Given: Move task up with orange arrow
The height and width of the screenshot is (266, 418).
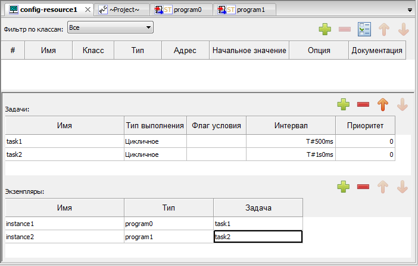Looking at the screenshot, I should (383, 105).
